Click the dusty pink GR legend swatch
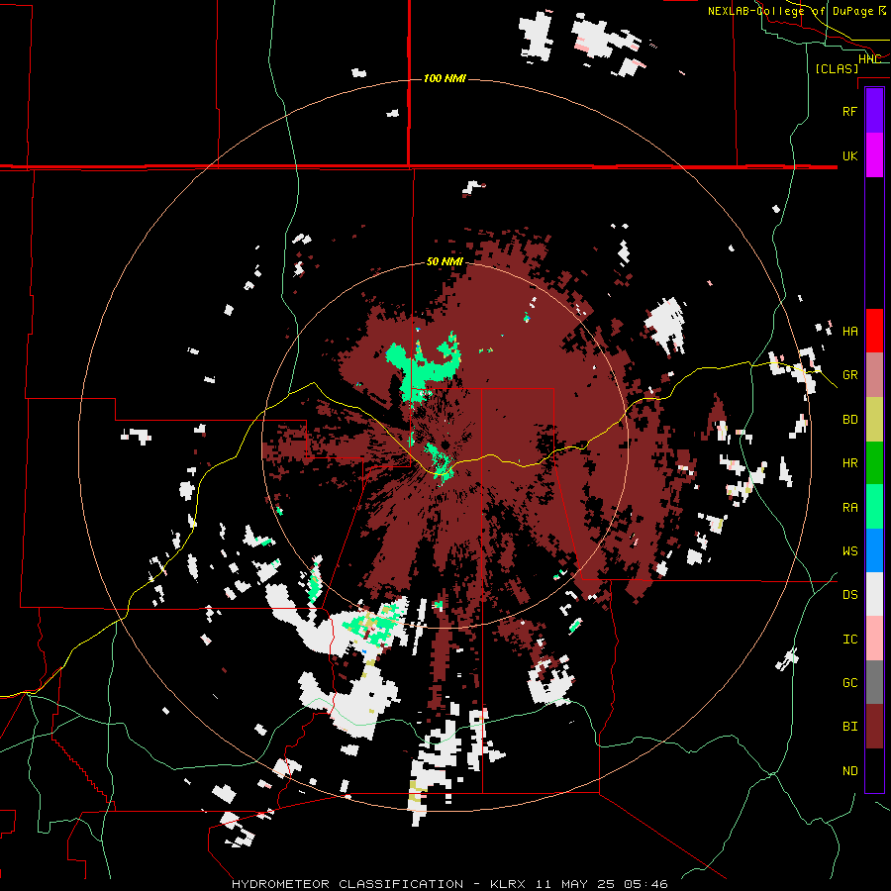Screen dimensions: 891x891 tap(874, 375)
